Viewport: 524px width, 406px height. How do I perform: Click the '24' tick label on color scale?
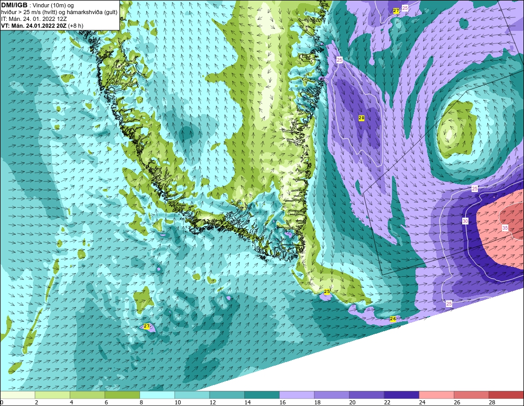(422, 402)
